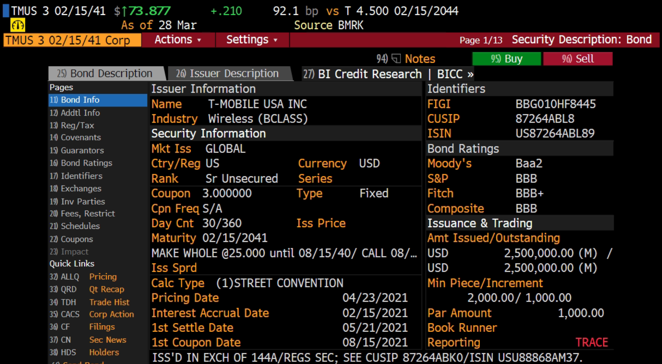Click the CUSIP value 87264ABL8
This screenshot has height=364, width=662.
[x=545, y=119]
